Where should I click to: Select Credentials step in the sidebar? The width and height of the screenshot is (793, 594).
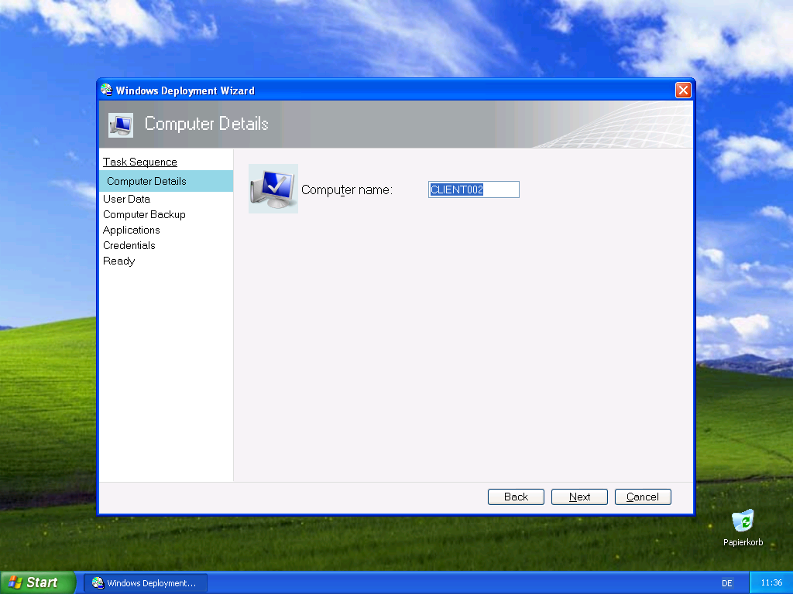(x=129, y=245)
